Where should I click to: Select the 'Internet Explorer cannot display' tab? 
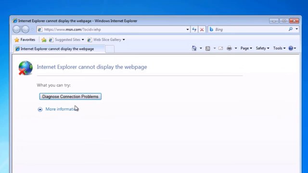59,49
